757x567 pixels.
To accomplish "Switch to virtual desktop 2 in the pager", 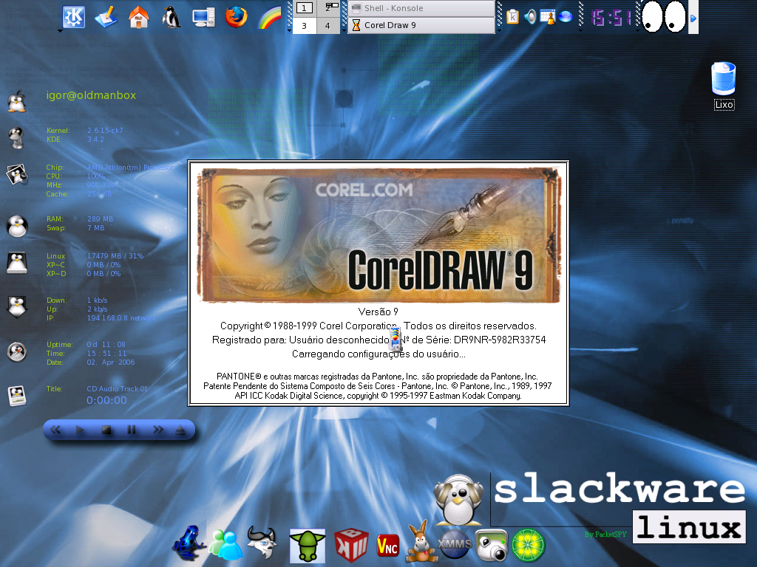I will pos(329,8).
